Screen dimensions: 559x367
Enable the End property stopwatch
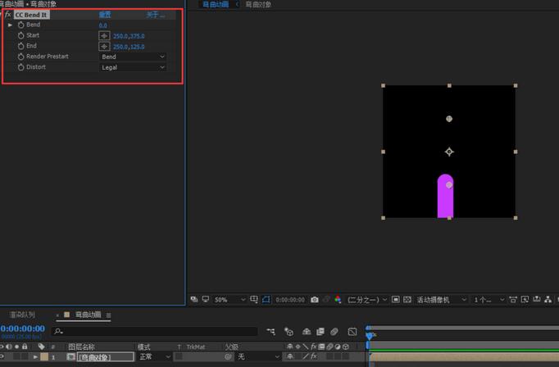[21, 46]
